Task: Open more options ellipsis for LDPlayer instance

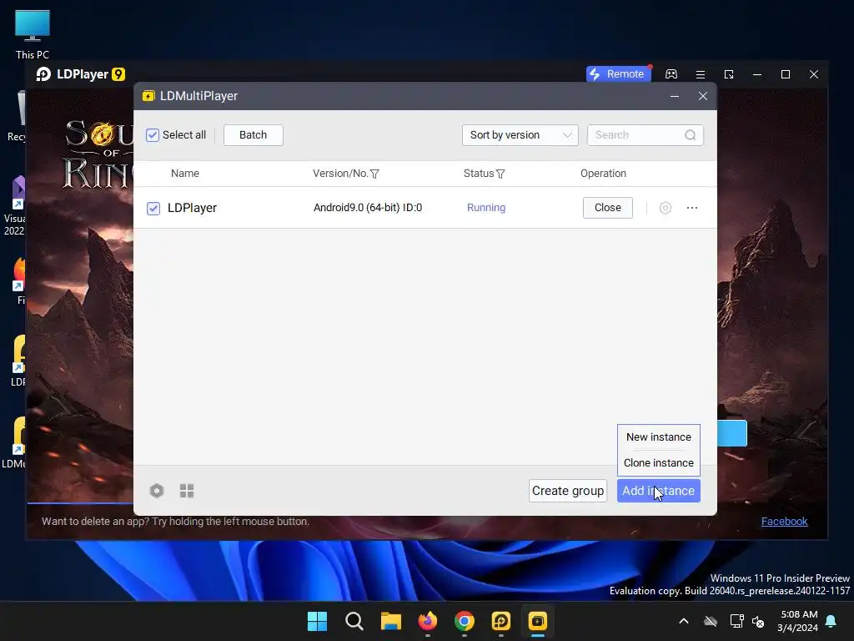Action: [692, 208]
